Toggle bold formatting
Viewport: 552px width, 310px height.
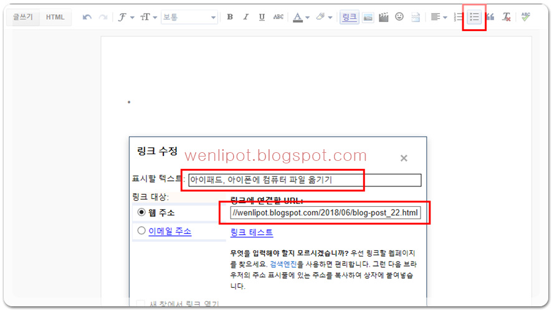pos(230,17)
